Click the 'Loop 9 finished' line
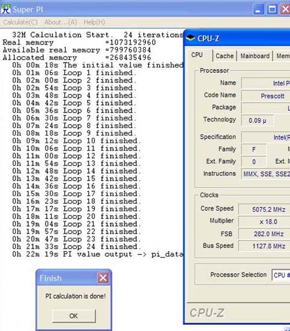290x331 pixels. pos(74,133)
